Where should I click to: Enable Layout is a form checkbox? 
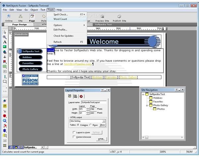tap(74, 132)
